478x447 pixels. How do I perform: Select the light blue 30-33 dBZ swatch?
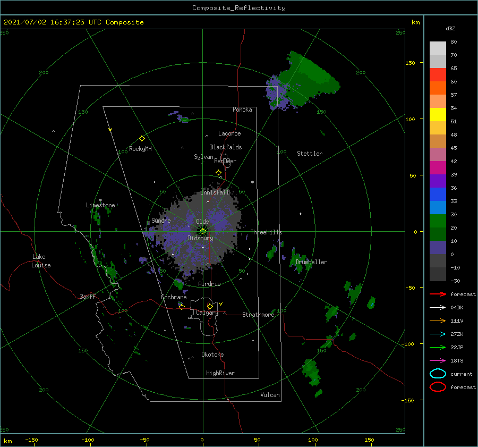438,207
